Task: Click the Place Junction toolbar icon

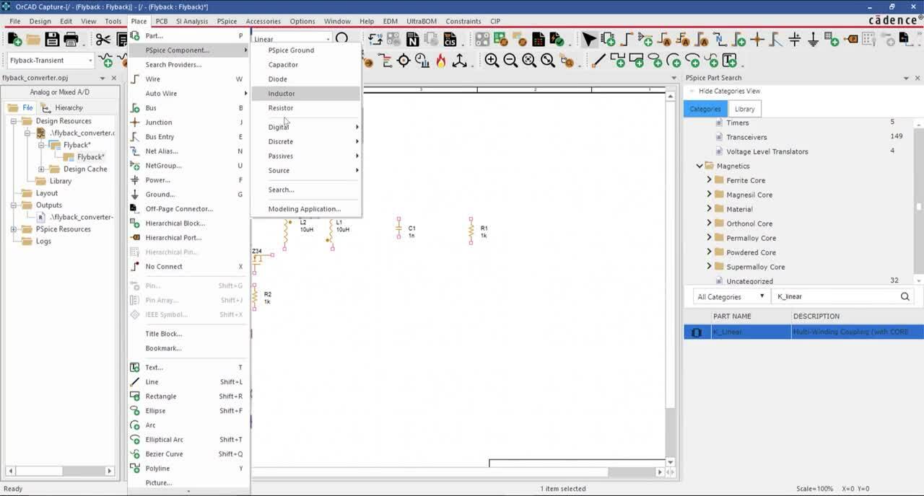Action: (757, 39)
